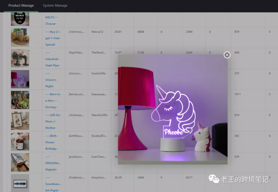
Task: Open the Bernie fern planter thumbnail
Action: click(20, 100)
